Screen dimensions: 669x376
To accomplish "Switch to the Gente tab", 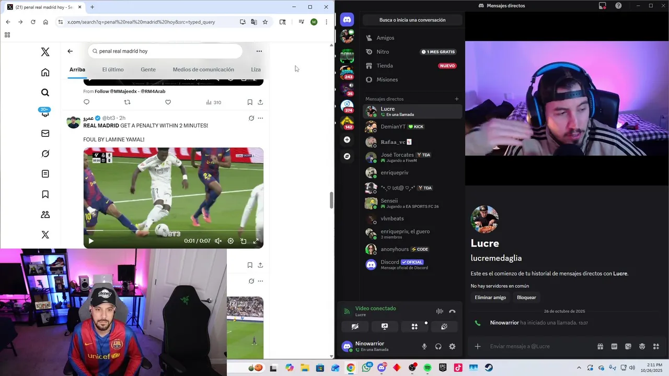I will pos(148,69).
